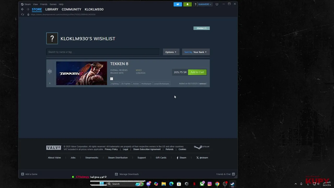This screenshot has height=188, width=334.
Task: Open the Cookies link
Action: pyautogui.click(x=182, y=149)
